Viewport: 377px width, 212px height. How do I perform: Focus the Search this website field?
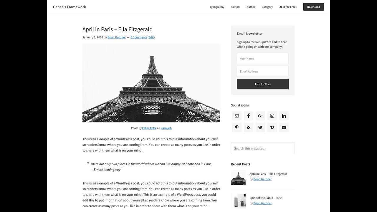263,148
